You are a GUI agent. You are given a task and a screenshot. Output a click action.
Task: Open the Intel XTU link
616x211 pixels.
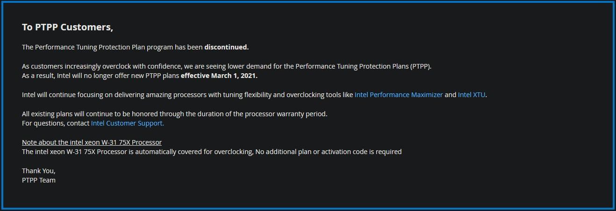(x=472, y=95)
